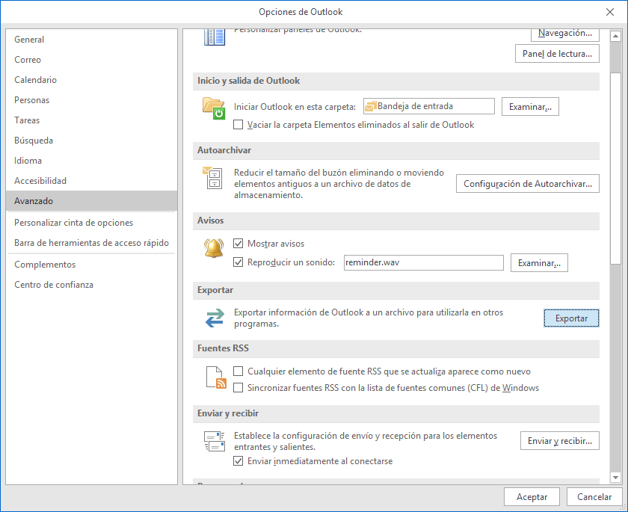This screenshot has width=628, height=512.
Task: Click the Navegación... button
Action: click(x=565, y=34)
